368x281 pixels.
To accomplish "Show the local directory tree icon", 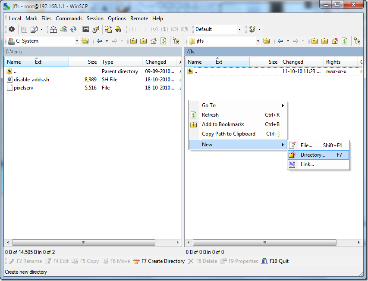I will [x=176, y=40].
